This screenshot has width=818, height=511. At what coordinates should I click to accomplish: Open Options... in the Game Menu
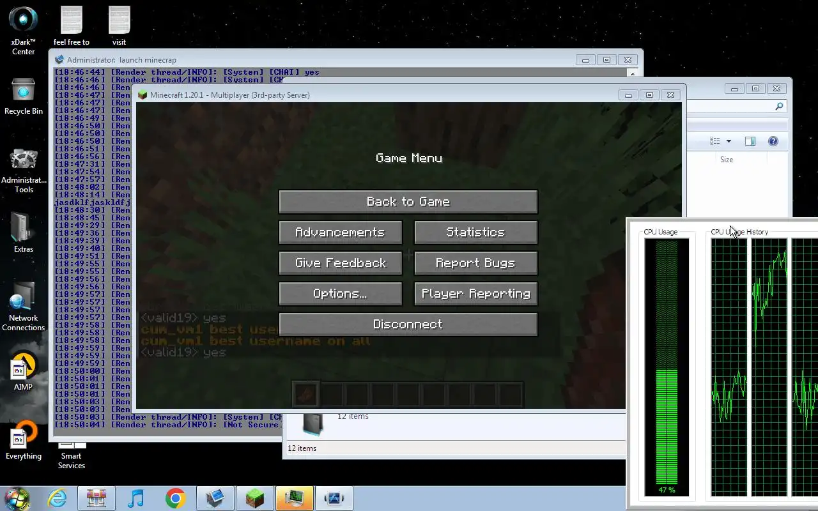(340, 294)
